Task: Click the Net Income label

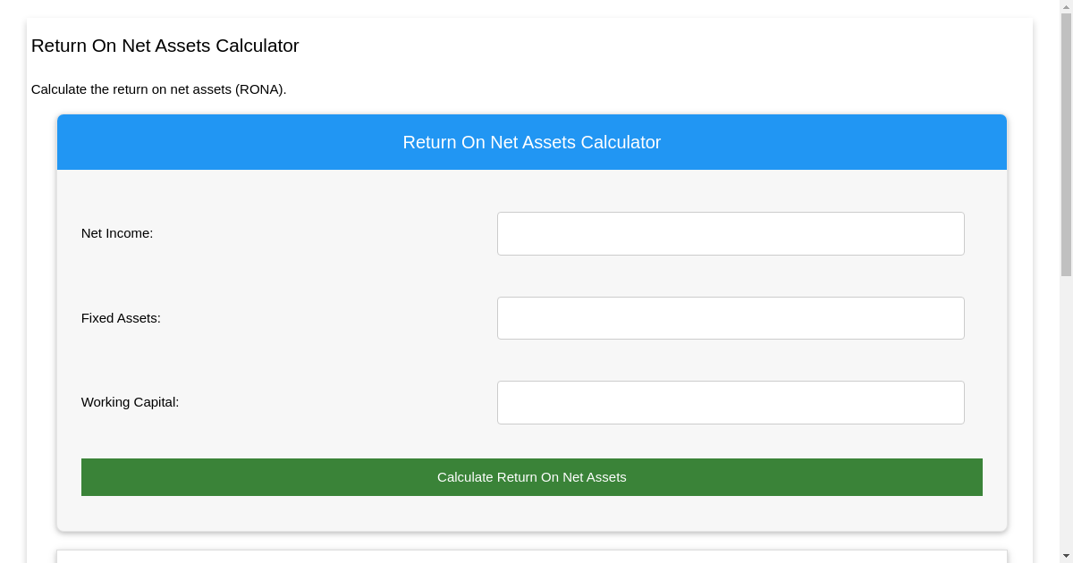Action: 116,233
